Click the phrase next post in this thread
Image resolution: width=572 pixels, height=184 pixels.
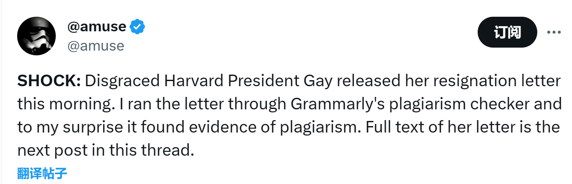[x=106, y=150]
